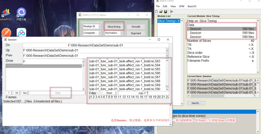Open batch file using folder icon
The width and height of the screenshot is (261, 134).
click(161, 11)
